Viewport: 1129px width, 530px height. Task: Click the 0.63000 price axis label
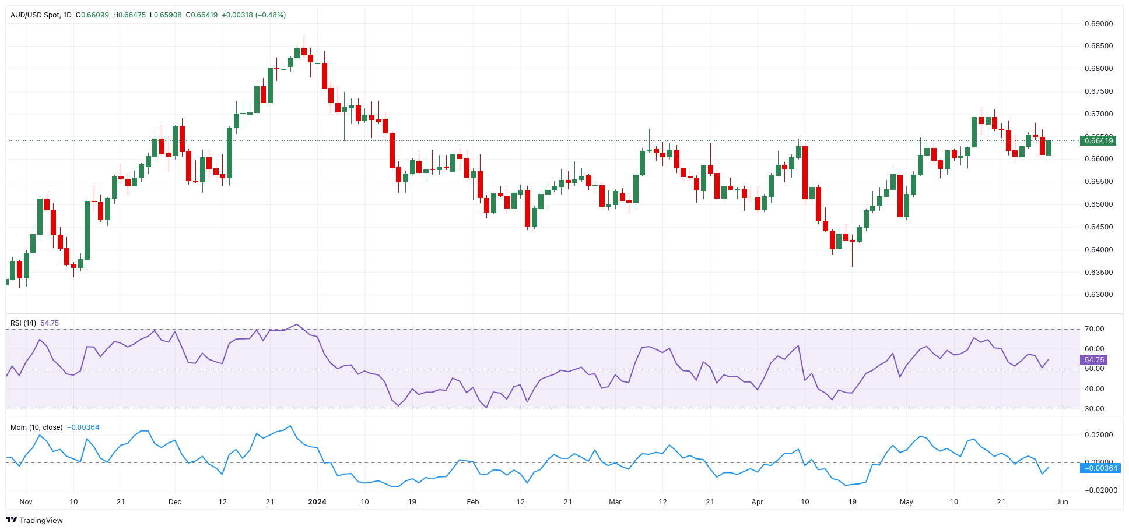point(1099,295)
